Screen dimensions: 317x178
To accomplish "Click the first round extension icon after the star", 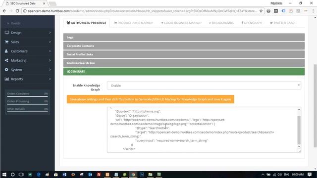I will (268, 11).
